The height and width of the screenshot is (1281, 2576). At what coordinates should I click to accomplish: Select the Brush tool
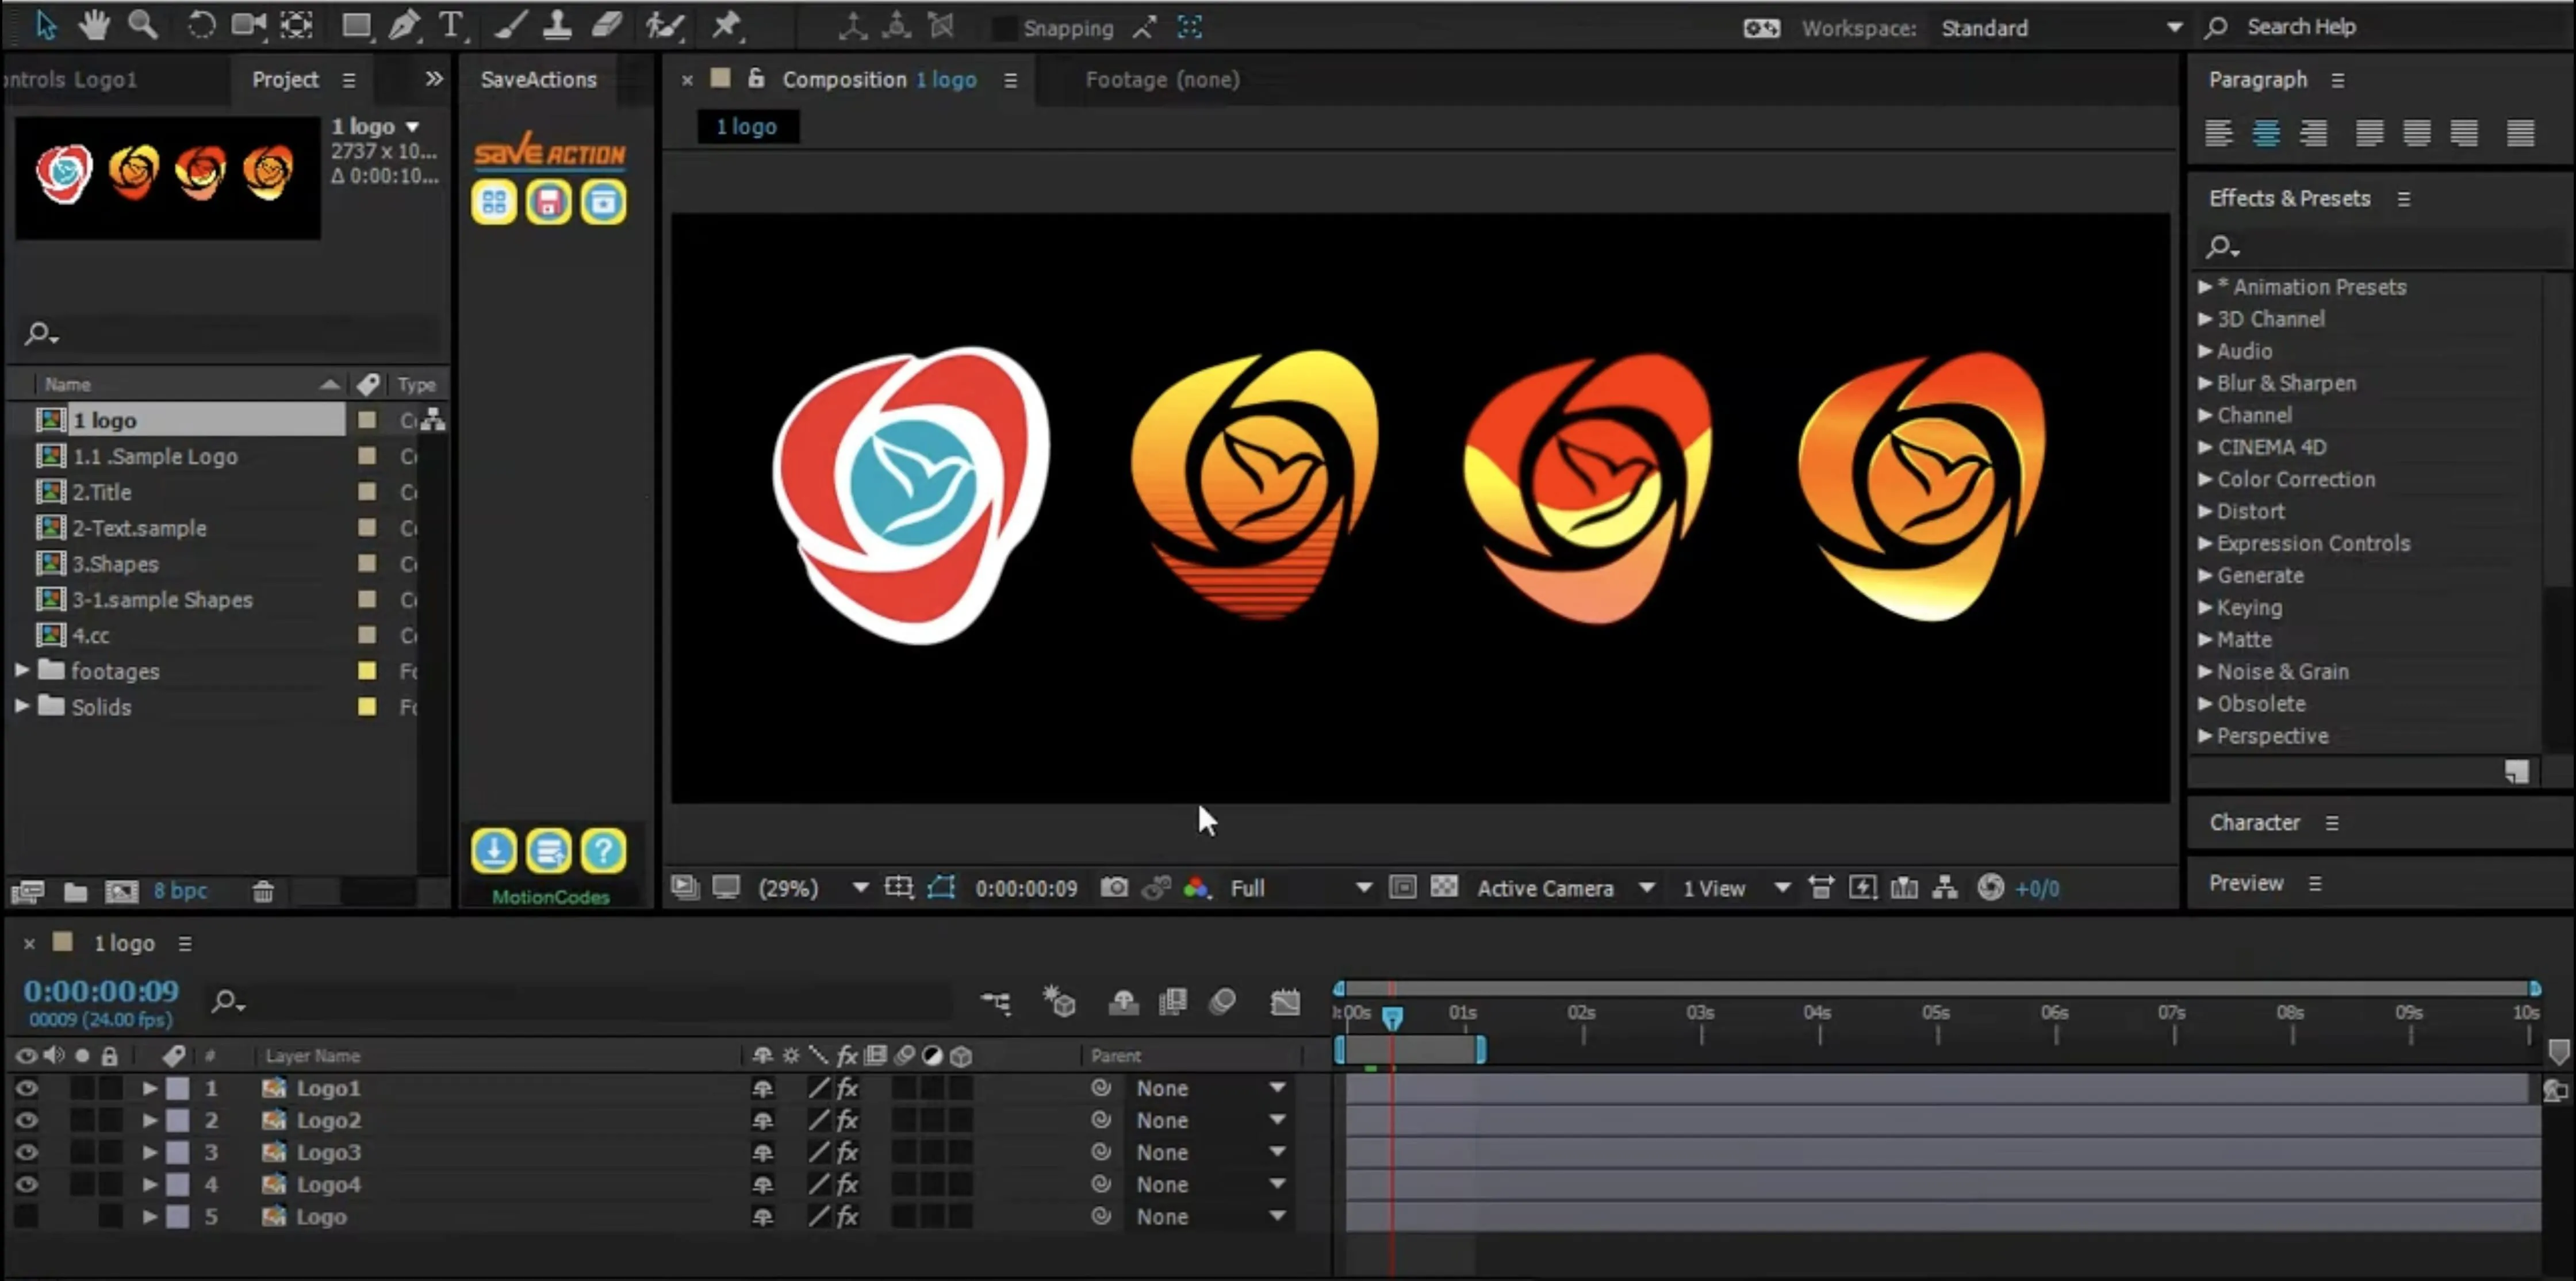coord(510,26)
